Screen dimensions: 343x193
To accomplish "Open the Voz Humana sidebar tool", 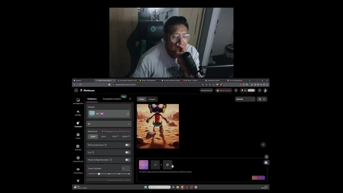I will [78, 170].
